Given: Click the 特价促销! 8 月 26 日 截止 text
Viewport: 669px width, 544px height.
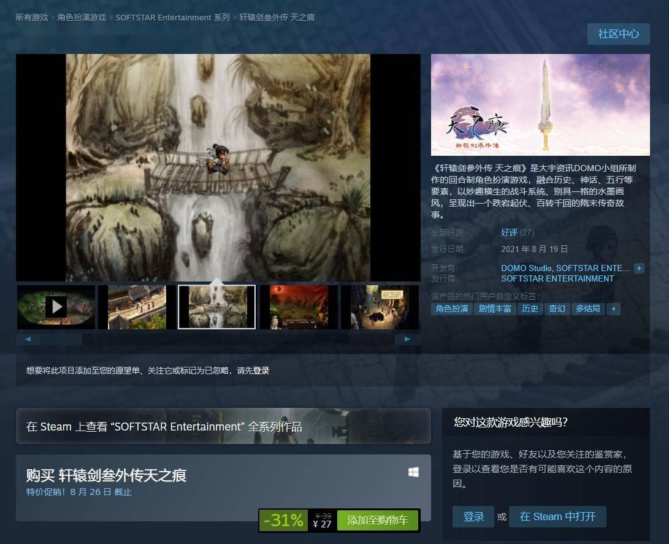Looking at the screenshot, I should (x=79, y=492).
